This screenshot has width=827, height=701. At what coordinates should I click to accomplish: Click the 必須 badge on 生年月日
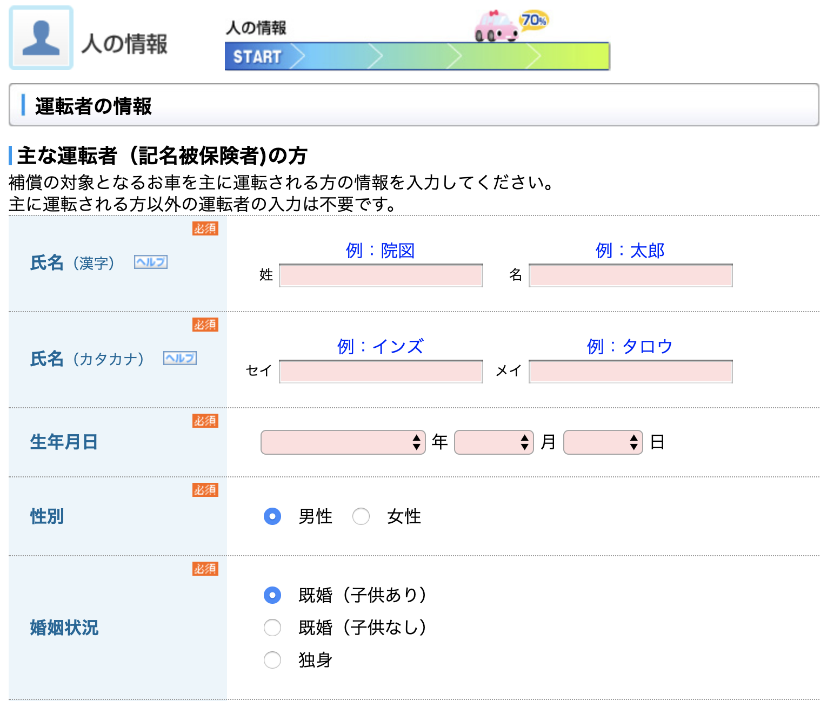click(x=204, y=421)
